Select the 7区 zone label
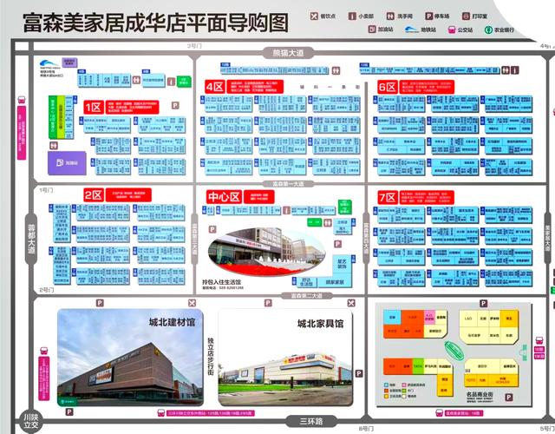The image size is (555, 434). click(388, 198)
